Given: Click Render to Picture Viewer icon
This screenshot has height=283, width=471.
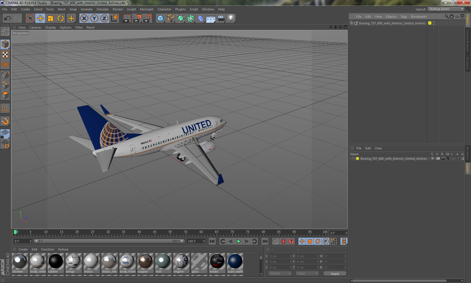Looking at the screenshot, I should coord(137,18).
